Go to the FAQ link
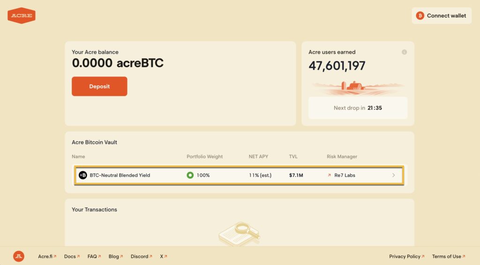The height and width of the screenshot is (265, 480). (x=94, y=257)
